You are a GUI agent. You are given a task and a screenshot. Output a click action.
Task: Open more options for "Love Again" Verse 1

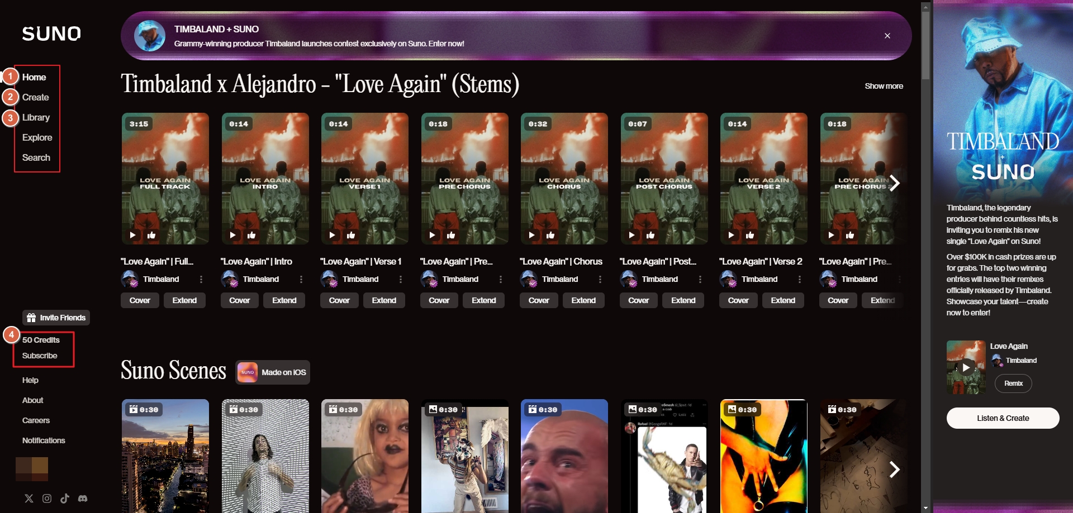pos(401,279)
